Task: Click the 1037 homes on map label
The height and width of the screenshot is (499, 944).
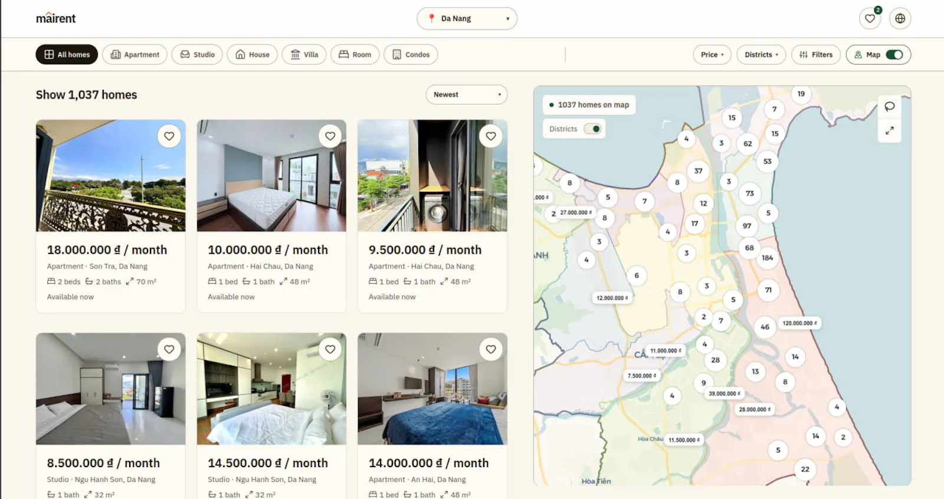Action: click(589, 105)
